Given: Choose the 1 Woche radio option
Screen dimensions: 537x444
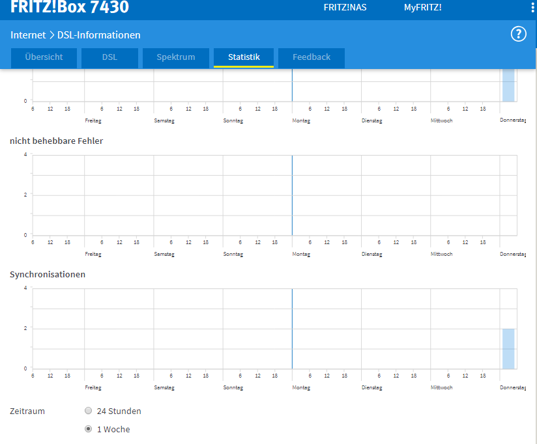Looking at the screenshot, I should click(89, 429).
